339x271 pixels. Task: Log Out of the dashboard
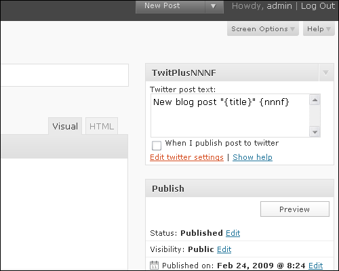click(x=318, y=6)
